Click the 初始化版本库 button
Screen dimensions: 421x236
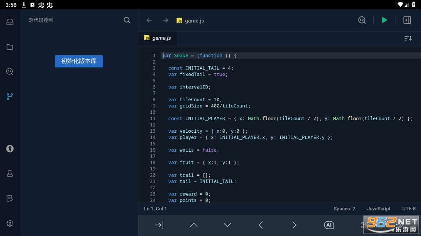(x=79, y=61)
